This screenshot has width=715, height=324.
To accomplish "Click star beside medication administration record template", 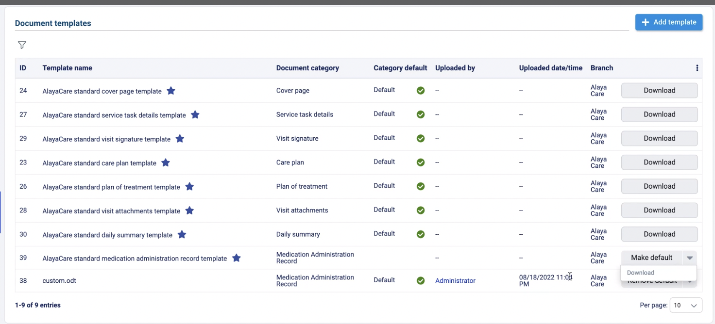I will (x=237, y=258).
